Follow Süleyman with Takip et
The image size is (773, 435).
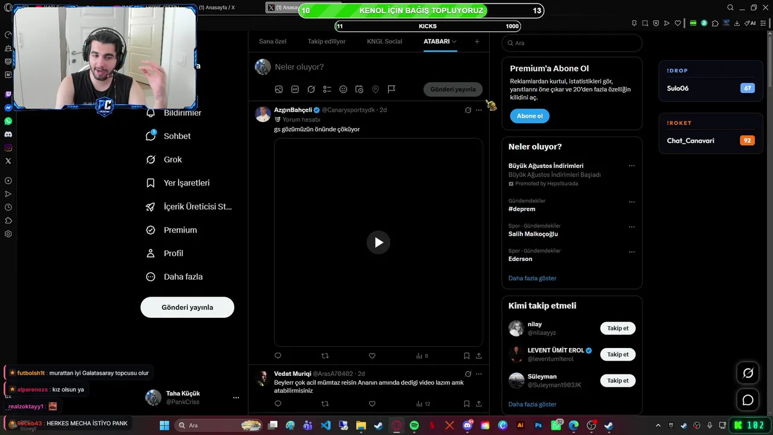[x=618, y=381]
